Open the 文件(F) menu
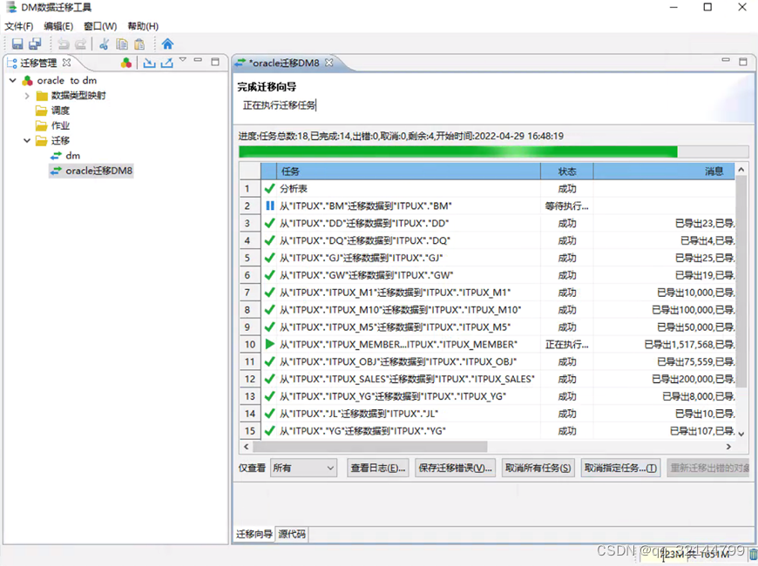 (x=19, y=26)
